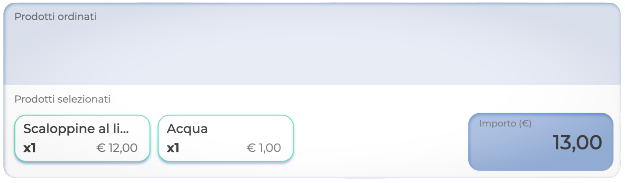Click the 13,00 total amount value
This screenshot has width=625, height=183.
577,143
